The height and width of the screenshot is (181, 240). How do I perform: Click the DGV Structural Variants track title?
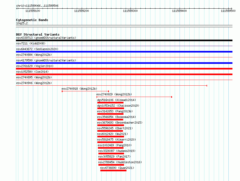pos(38,34)
